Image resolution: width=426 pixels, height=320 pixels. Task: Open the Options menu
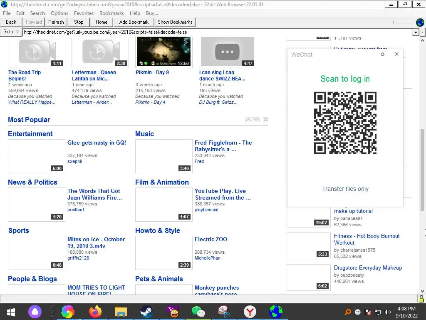[59, 13]
